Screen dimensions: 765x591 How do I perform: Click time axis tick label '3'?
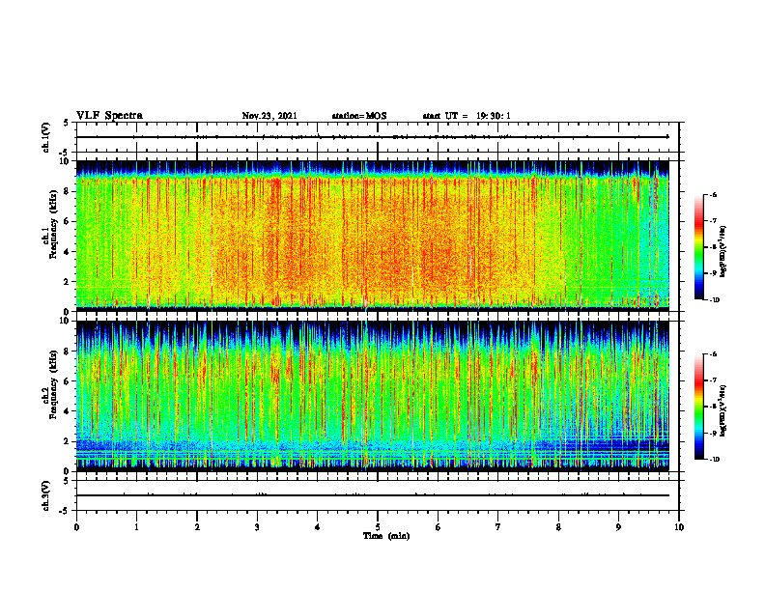(257, 527)
